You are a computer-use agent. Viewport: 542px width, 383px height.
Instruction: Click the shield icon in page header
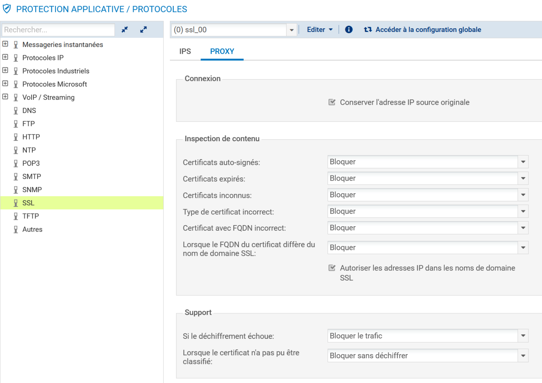(7, 9)
